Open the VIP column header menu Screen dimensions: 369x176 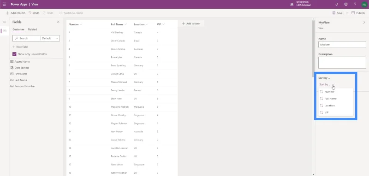click(163, 24)
